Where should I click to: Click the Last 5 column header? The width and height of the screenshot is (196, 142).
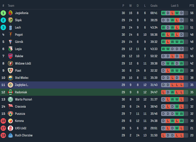(x=175, y=6)
